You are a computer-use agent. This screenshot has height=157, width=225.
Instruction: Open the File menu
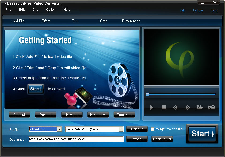[8, 9]
